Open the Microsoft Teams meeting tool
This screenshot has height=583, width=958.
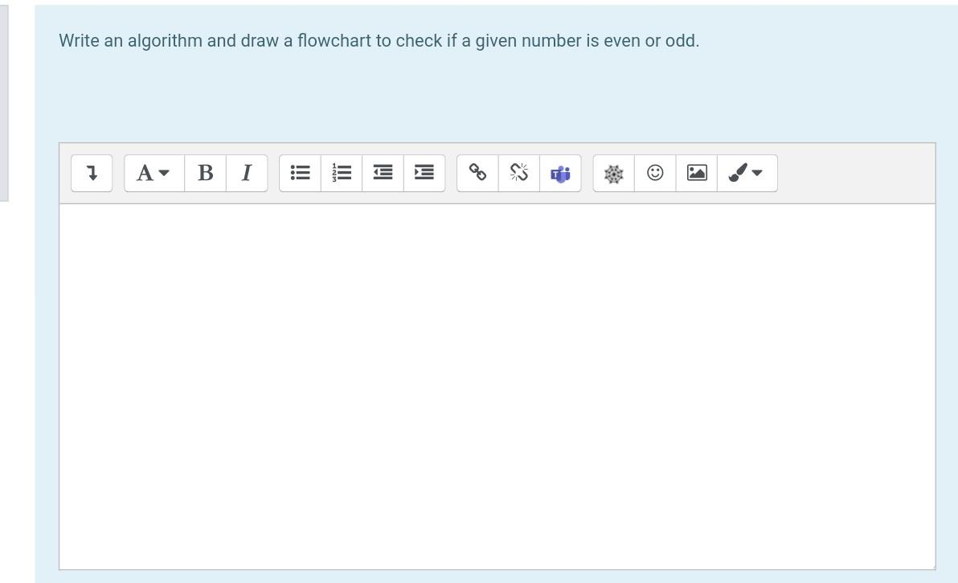coord(560,172)
